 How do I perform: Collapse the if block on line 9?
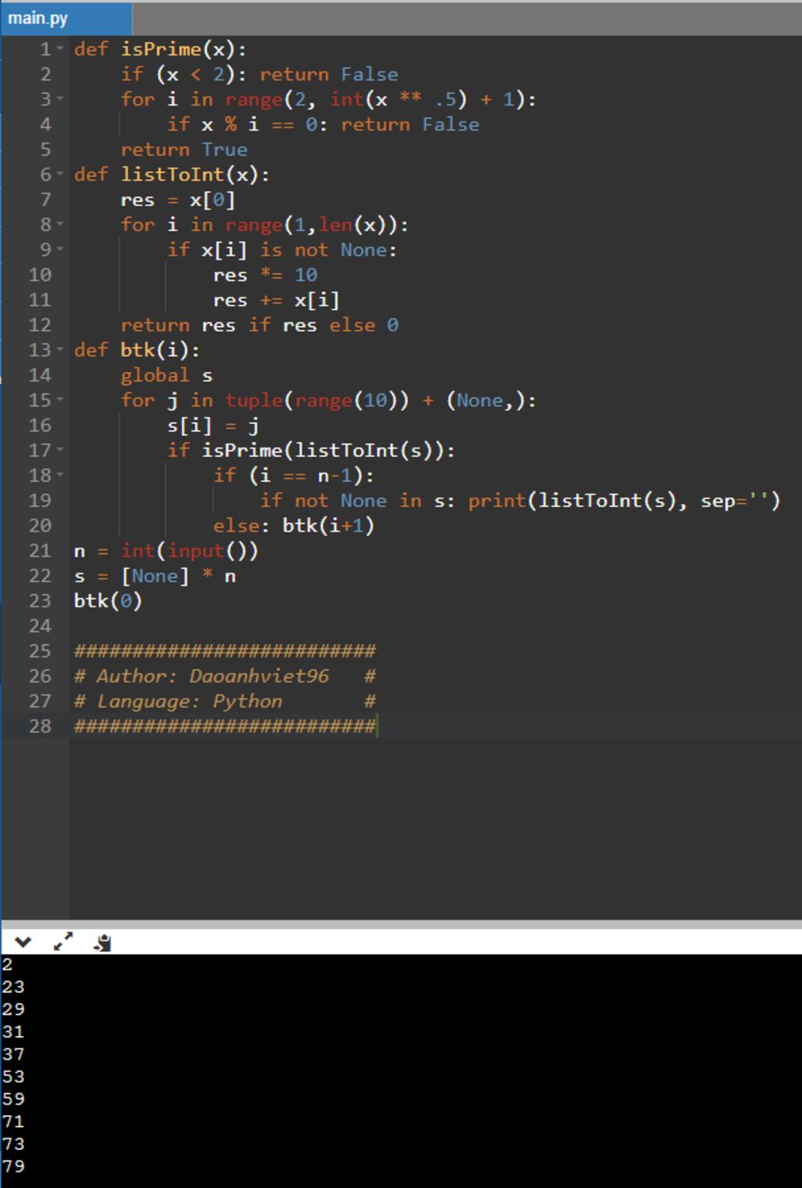pos(60,250)
